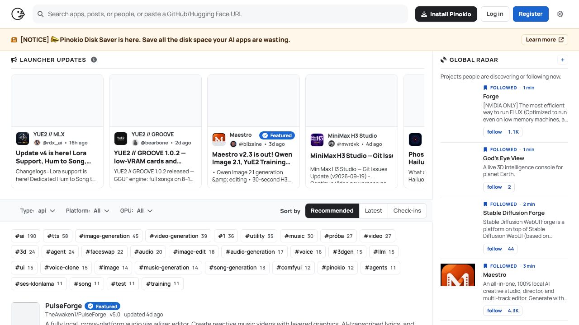Open the phosphor app icon on the cut-off card
The height and width of the screenshot is (325, 579).
(x=415, y=139)
